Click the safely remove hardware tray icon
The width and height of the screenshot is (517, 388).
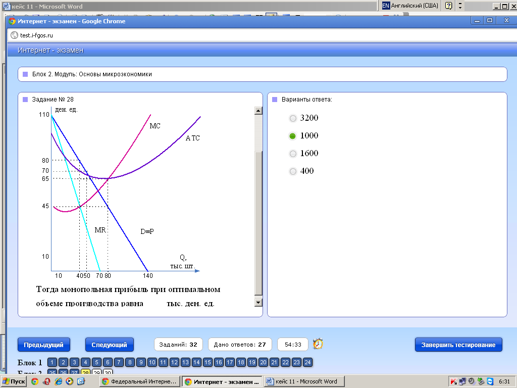(481, 382)
